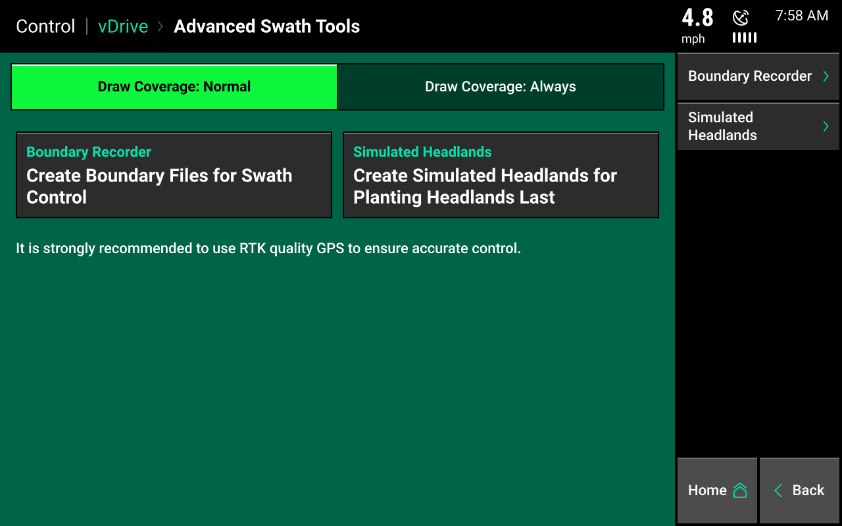Open Create Boundary Files for Swath Control
842x526 pixels.
[174, 175]
